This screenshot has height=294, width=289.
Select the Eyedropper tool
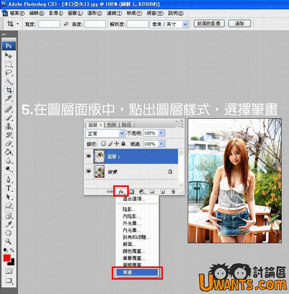[8, 225]
